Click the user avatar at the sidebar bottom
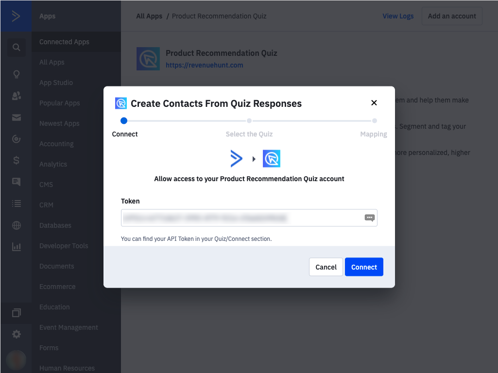Viewport: 498px width, 373px height. [x=16, y=360]
